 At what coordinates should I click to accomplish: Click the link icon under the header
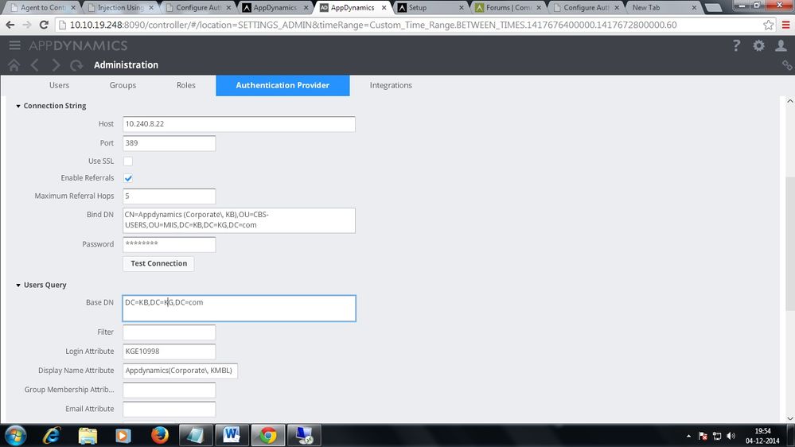(x=786, y=65)
